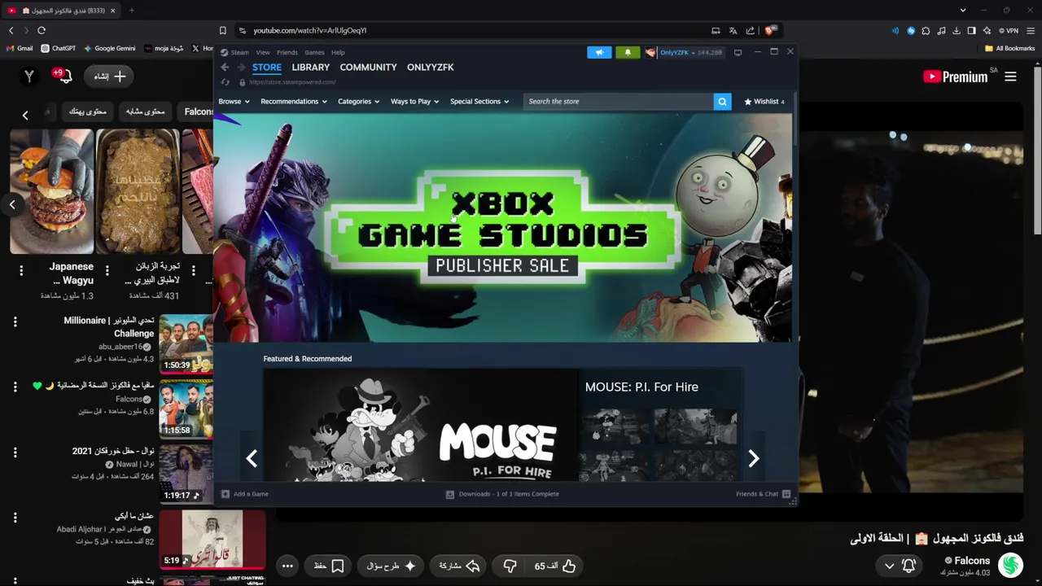Switch to Steam COMMUNITY tab
Image resolution: width=1042 pixels, height=586 pixels.
pyautogui.click(x=368, y=68)
